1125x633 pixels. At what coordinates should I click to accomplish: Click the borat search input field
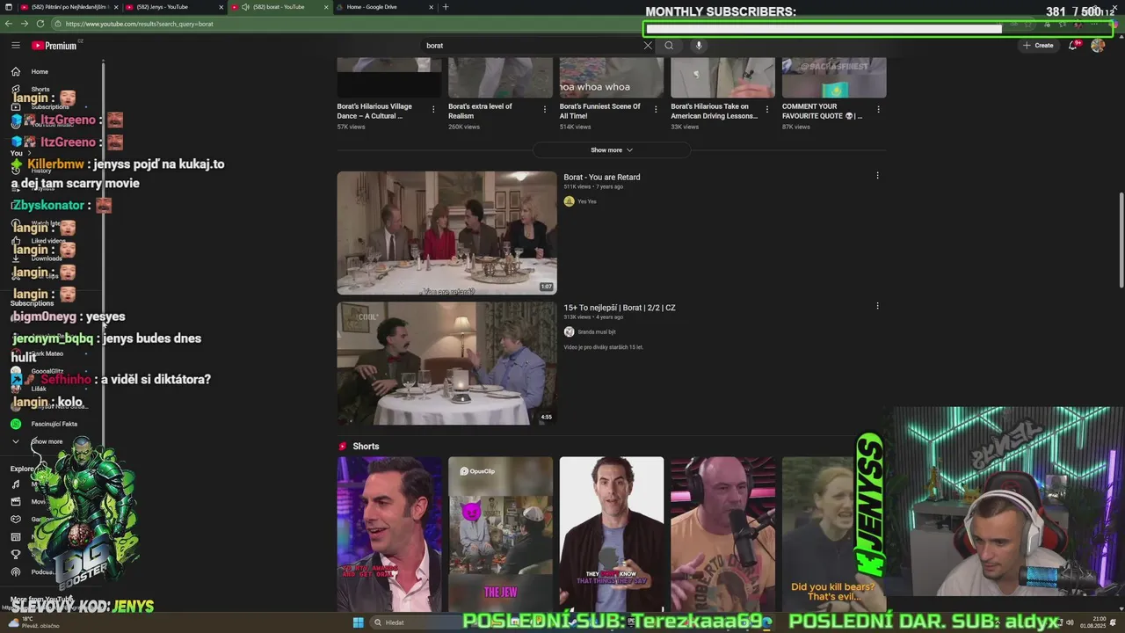click(x=532, y=45)
